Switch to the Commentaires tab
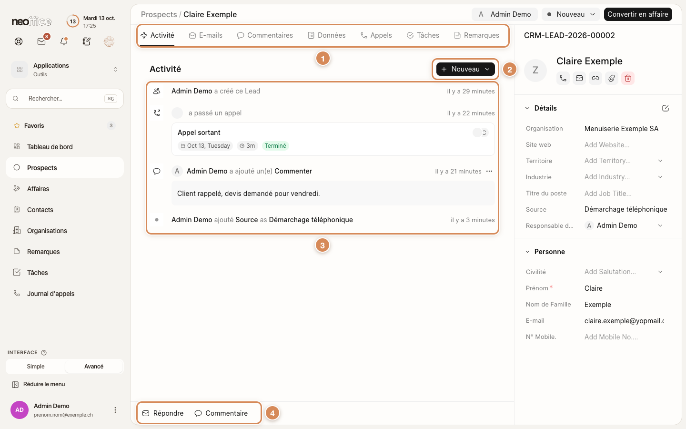The height and width of the screenshot is (429, 686). pos(265,35)
